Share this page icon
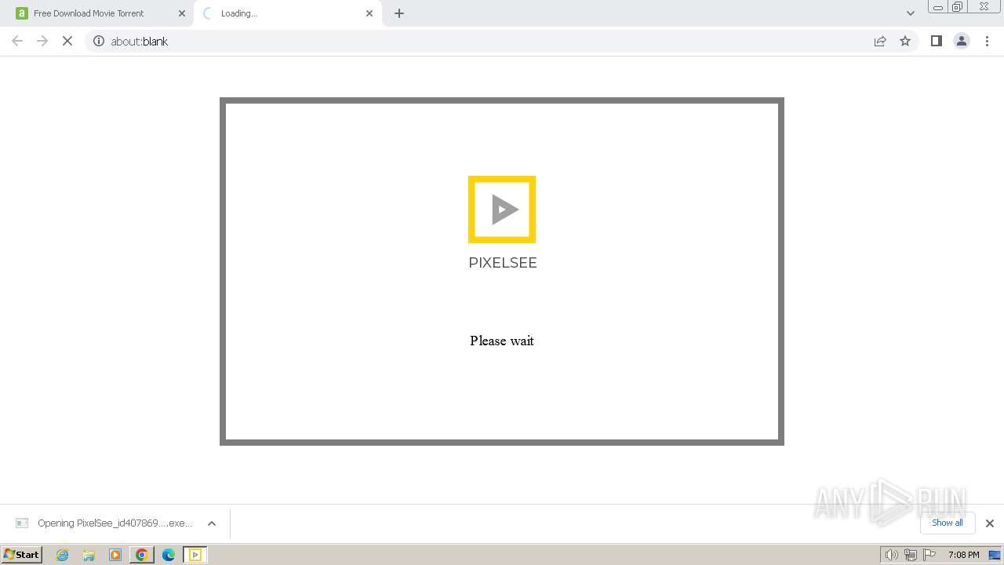Viewport: 1004px width, 565px height. [x=880, y=41]
